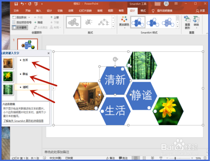Toggle 从右到左 (Right to Left) layout
This screenshot has height=161, width=210.
click(41, 28)
